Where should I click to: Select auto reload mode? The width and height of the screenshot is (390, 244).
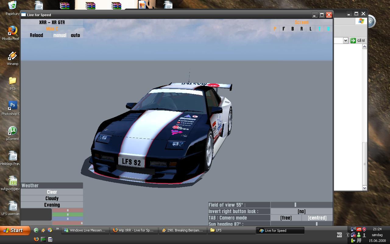75,35
